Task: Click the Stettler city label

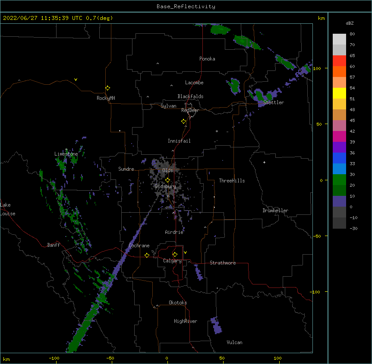Action: [274, 102]
